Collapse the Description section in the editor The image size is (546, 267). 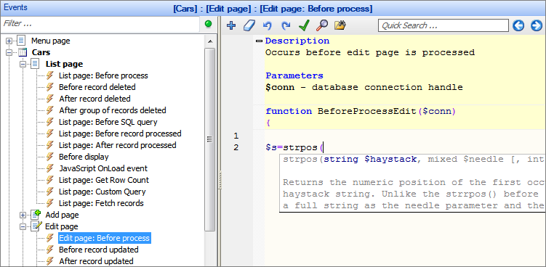(x=259, y=41)
